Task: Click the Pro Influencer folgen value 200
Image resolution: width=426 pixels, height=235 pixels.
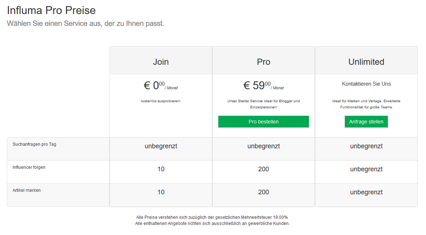Action: tap(263, 169)
